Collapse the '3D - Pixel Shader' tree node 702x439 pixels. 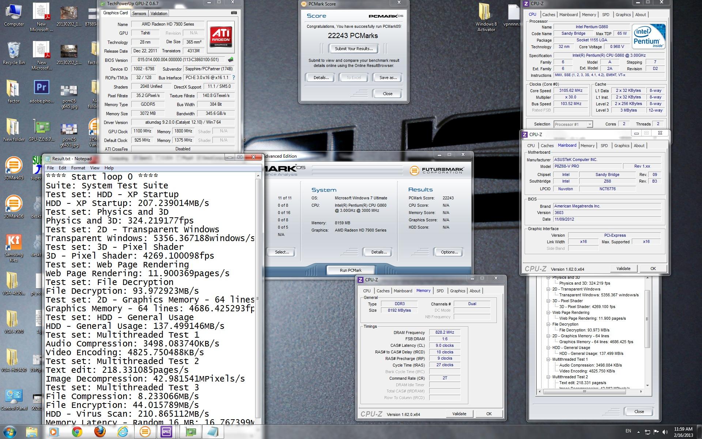548,301
